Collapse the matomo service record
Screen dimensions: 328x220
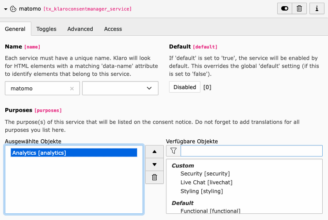pos(6,9)
